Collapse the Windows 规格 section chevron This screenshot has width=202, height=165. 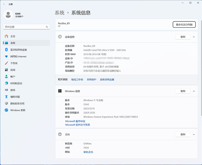194,91
